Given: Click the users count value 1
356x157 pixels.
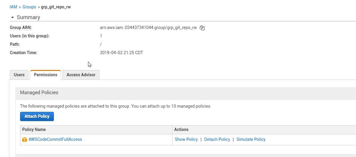Looking at the screenshot, I should coord(101,36).
